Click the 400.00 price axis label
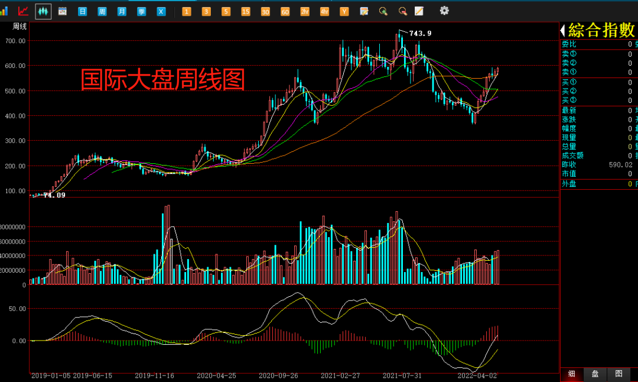The width and height of the screenshot is (638, 382). point(15,116)
